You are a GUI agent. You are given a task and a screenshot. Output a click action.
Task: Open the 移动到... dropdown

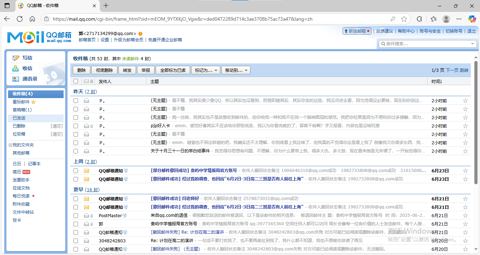(236, 70)
